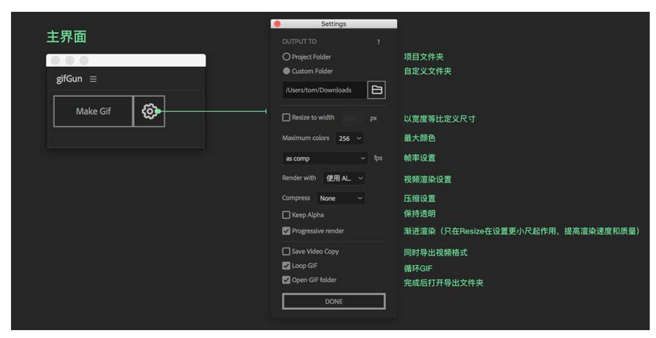Open the Compress None dropdown
Screen dimensions: 656x338
tap(340, 198)
